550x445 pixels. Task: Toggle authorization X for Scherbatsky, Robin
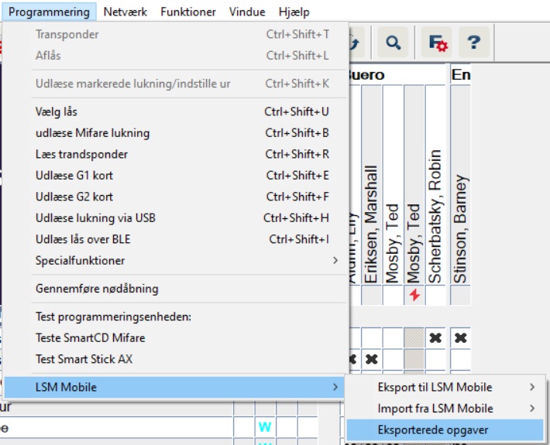coord(435,338)
